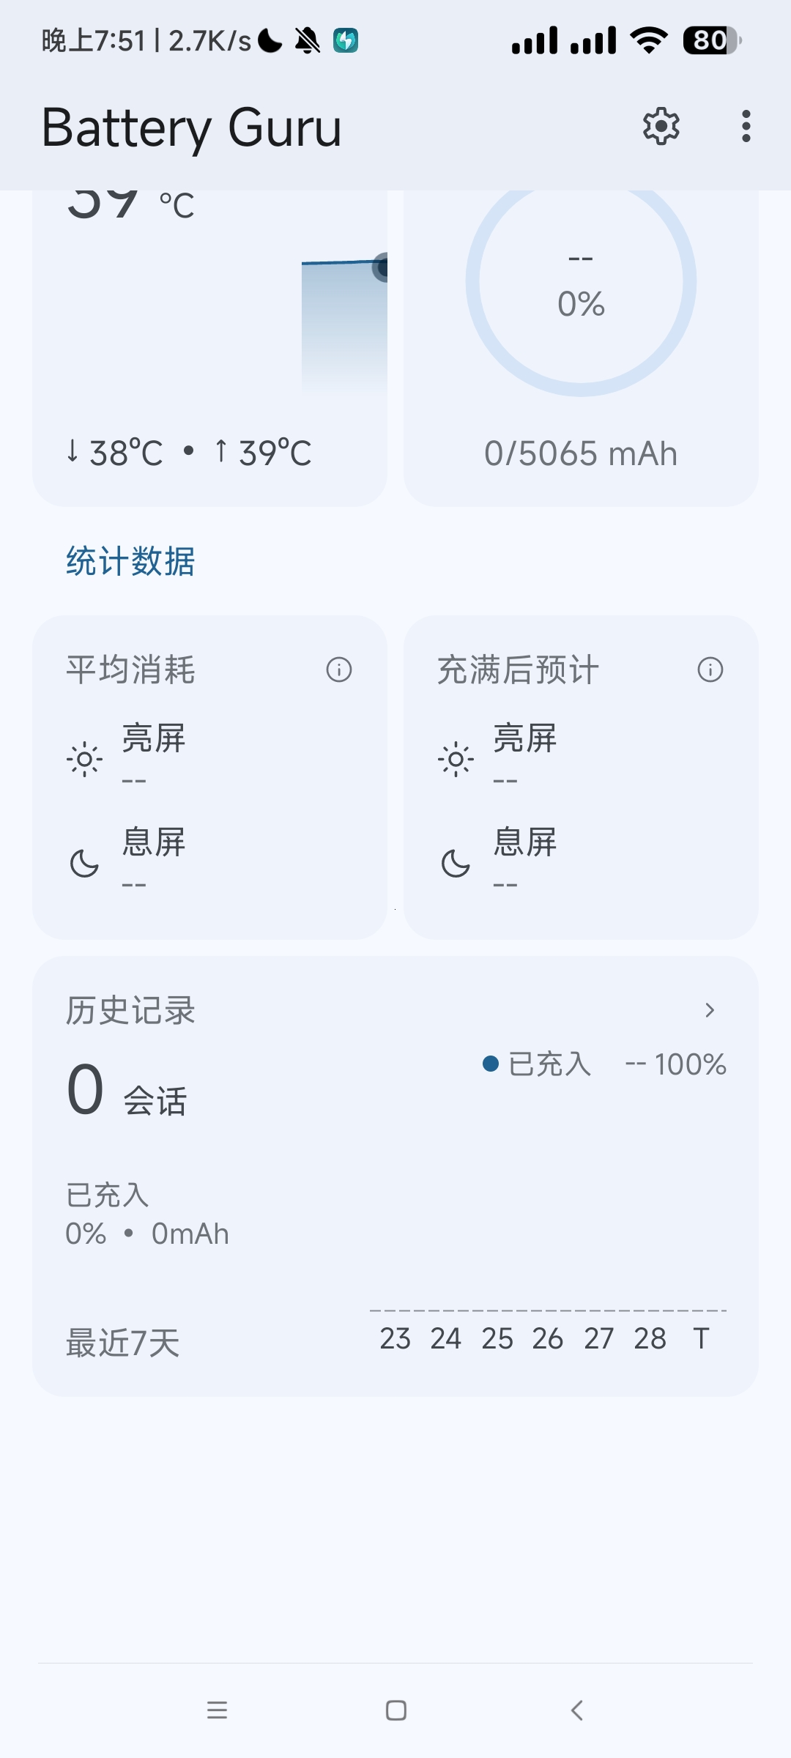Tap the 统计数据 section heading
Image resolution: width=791 pixels, height=1758 pixels.
tap(130, 562)
